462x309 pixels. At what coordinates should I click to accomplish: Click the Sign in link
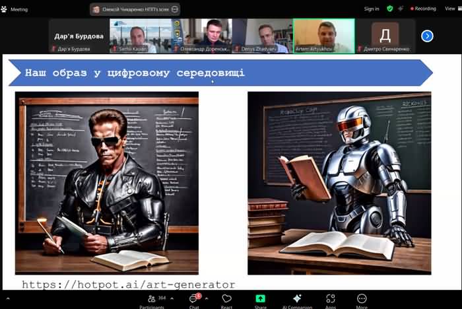point(372,9)
